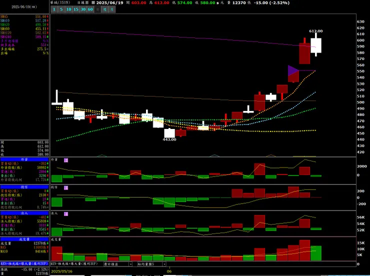
Task: Click the volume 12370 in header
Action: pos(239,2)
